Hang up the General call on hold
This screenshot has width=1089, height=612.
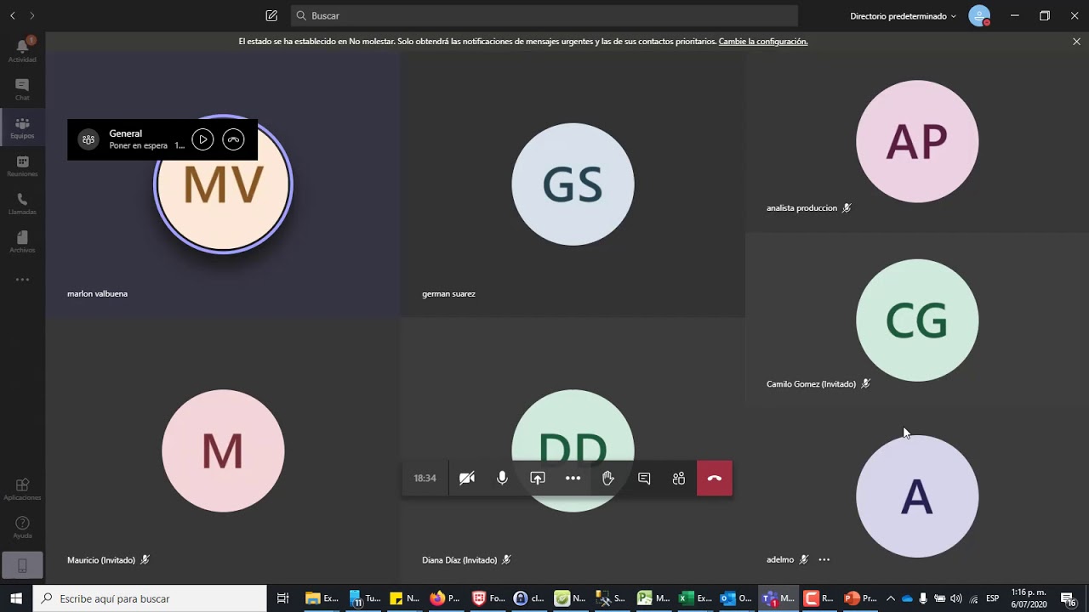click(233, 139)
